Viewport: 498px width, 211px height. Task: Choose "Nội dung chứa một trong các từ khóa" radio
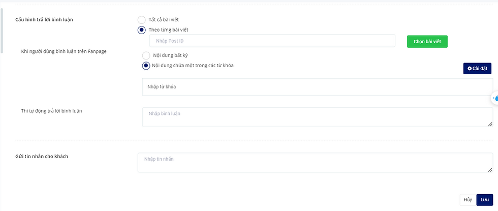pyautogui.click(x=146, y=66)
